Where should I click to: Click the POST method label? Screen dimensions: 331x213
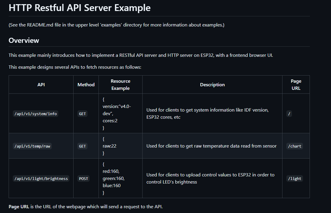tap(83, 179)
